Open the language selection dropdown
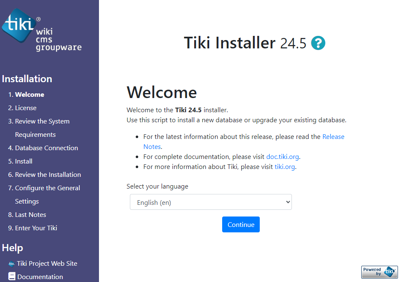 click(211, 202)
